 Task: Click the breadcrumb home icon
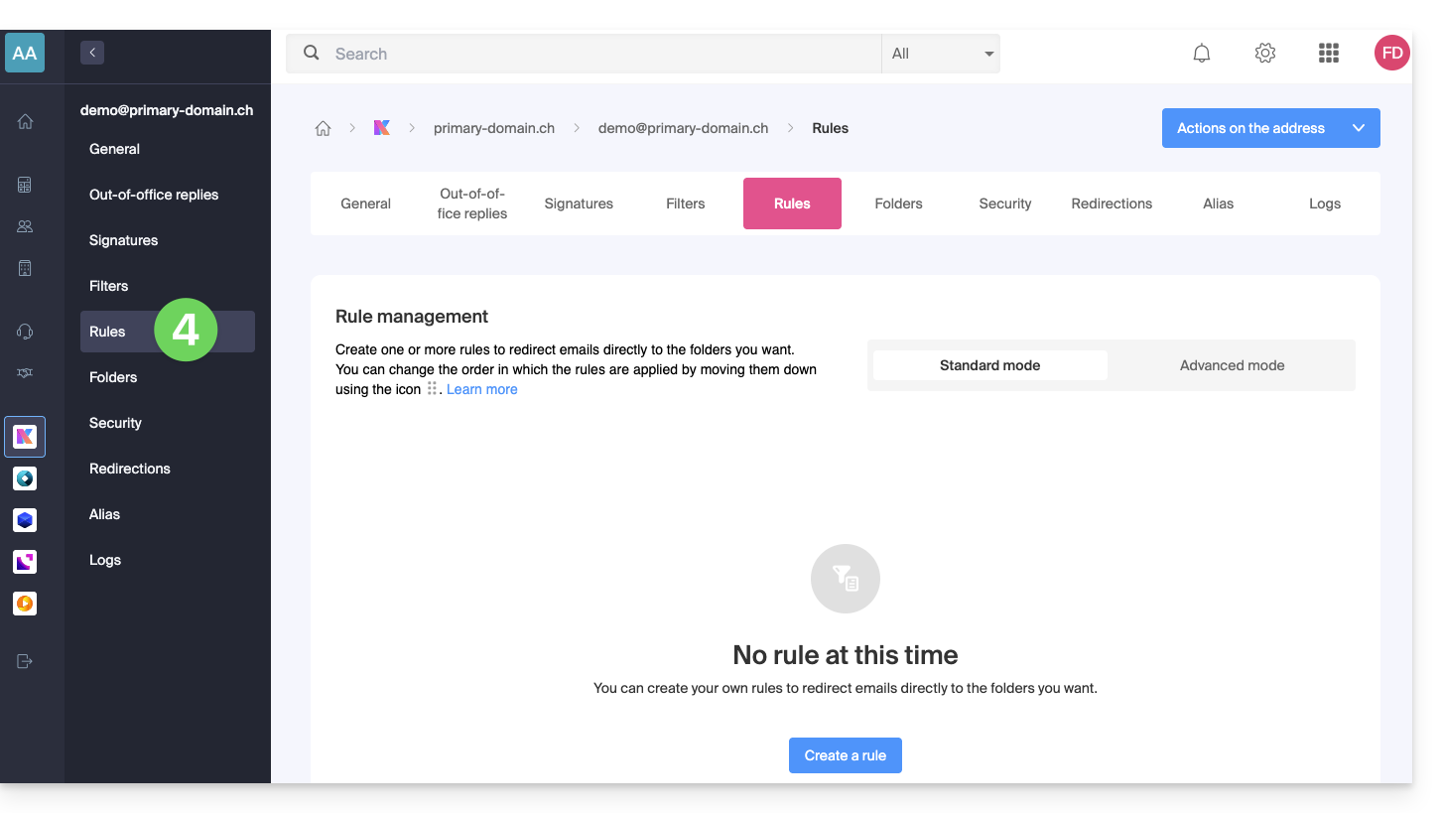(x=323, y=128)
